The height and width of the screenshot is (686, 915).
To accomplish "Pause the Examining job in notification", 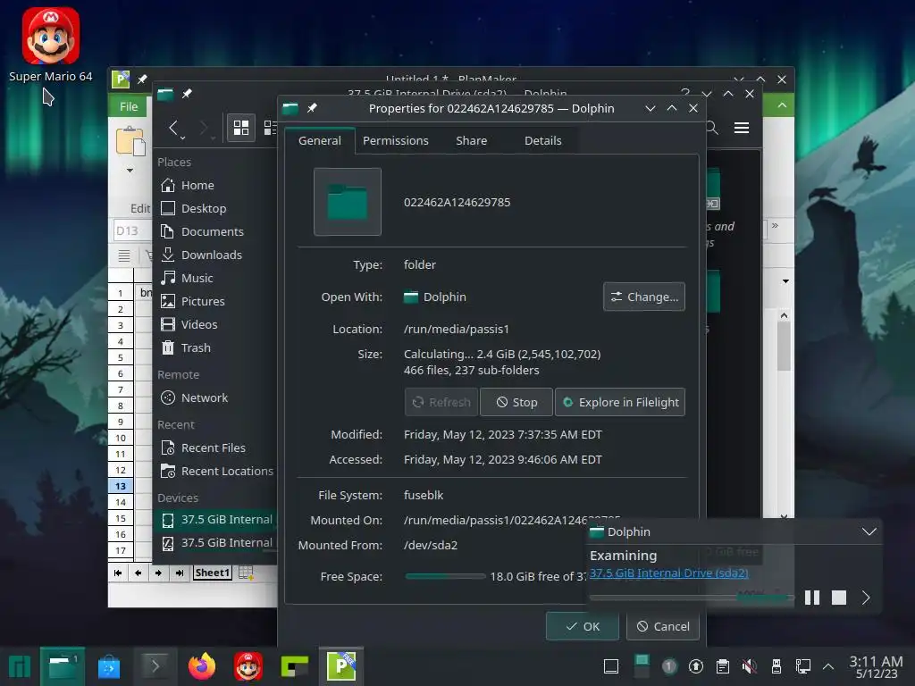I will tap(811, 598).
